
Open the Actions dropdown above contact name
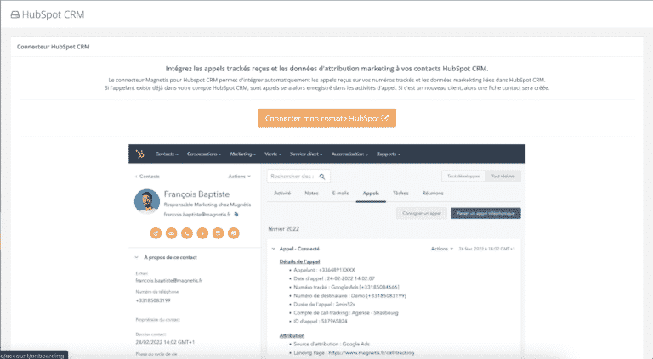[x=240, y=177]
